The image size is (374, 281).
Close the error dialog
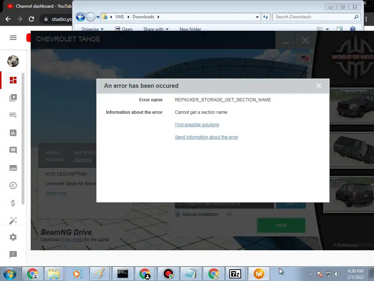click(x=318, y=86)
